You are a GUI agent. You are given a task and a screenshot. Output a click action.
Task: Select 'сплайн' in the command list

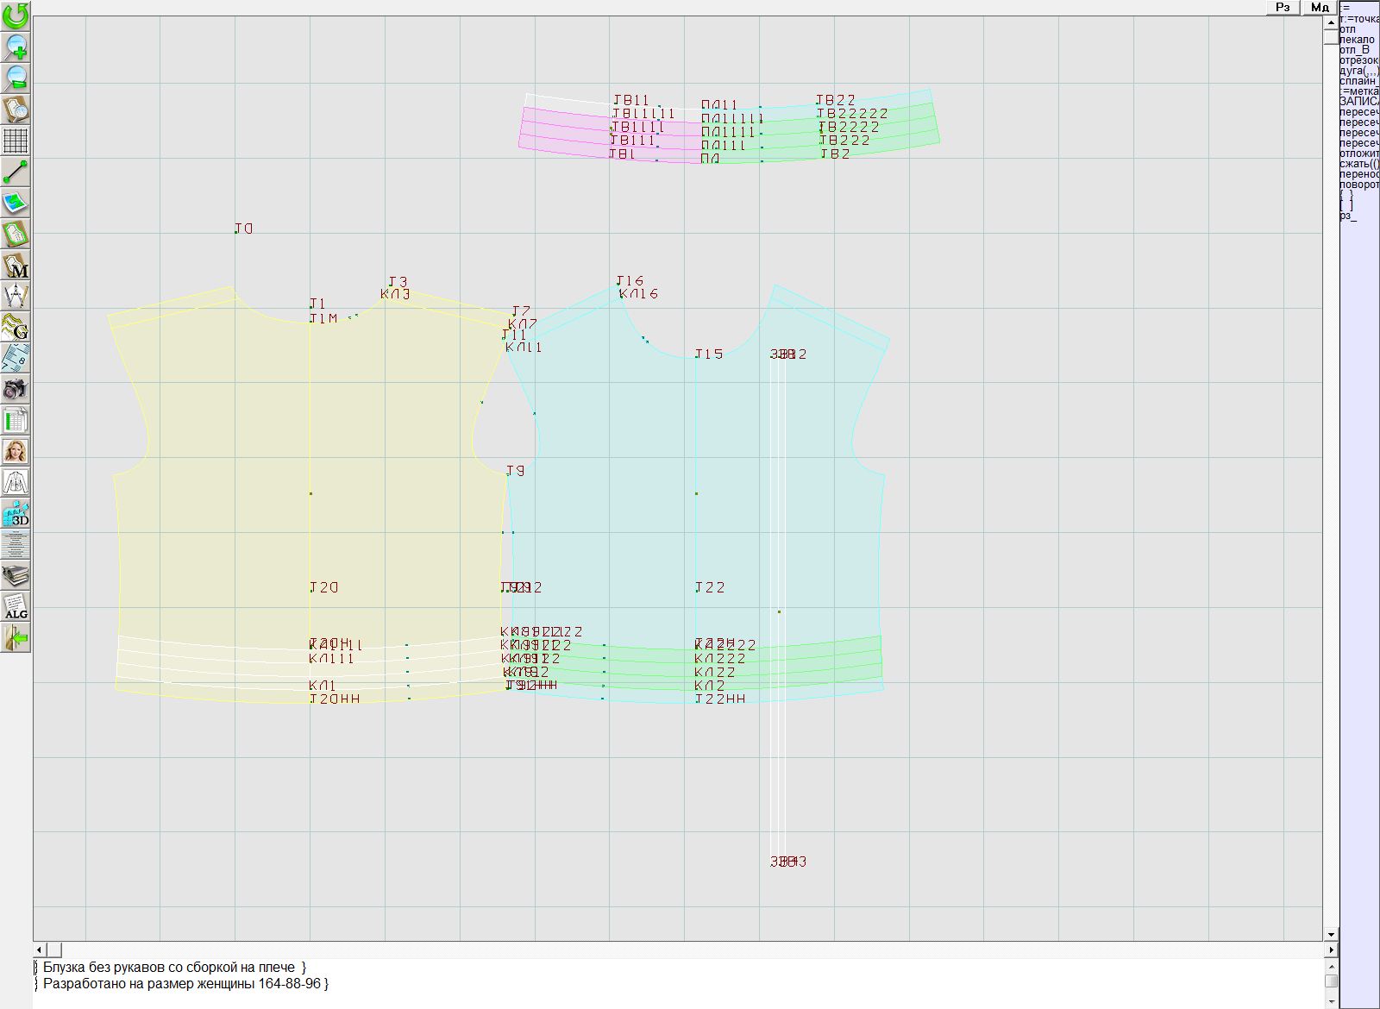tap(1358, 81)
